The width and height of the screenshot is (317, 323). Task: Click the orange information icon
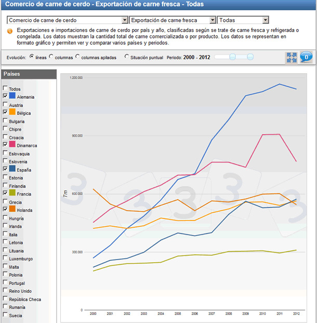click(x=10, y=31)
